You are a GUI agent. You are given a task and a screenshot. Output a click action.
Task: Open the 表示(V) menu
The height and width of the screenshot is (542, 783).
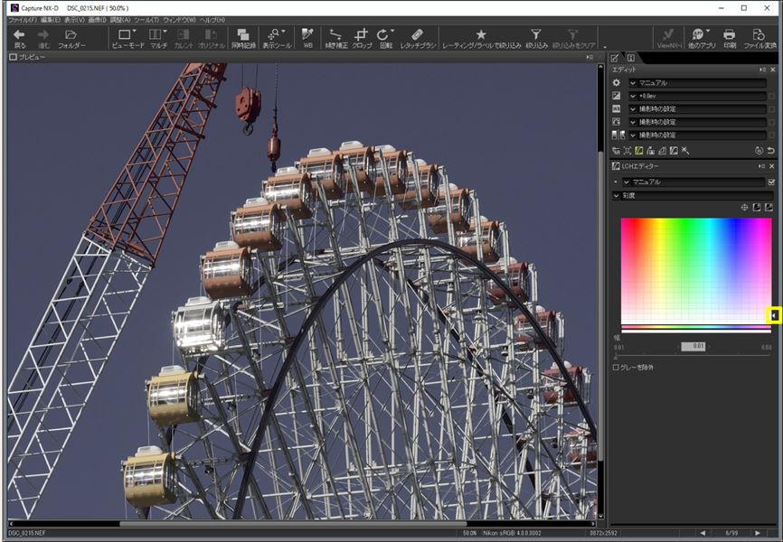pos(74,20)
